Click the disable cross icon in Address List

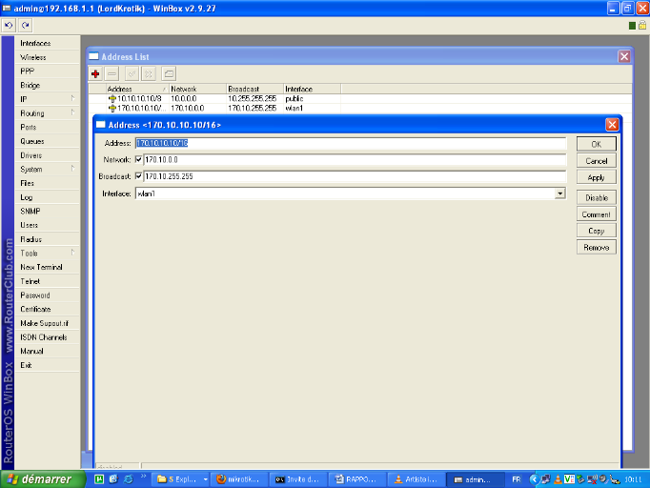click(149, 74)
